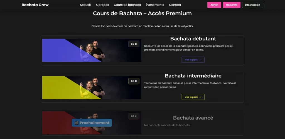
Task: Go to the A propos page
Action: [102, 5]
